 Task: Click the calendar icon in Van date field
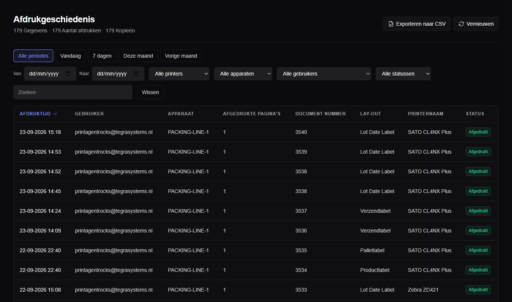point(68,74)
